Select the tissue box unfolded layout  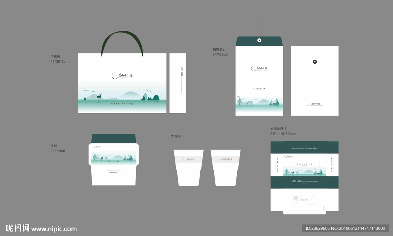tap(304, 178)
